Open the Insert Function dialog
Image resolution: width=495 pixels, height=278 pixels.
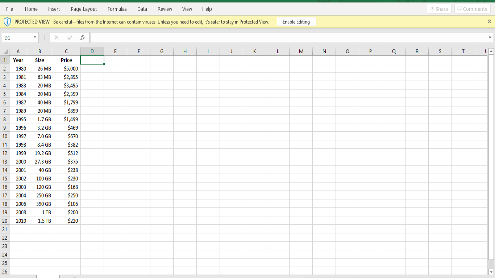[x=83, y=37]
